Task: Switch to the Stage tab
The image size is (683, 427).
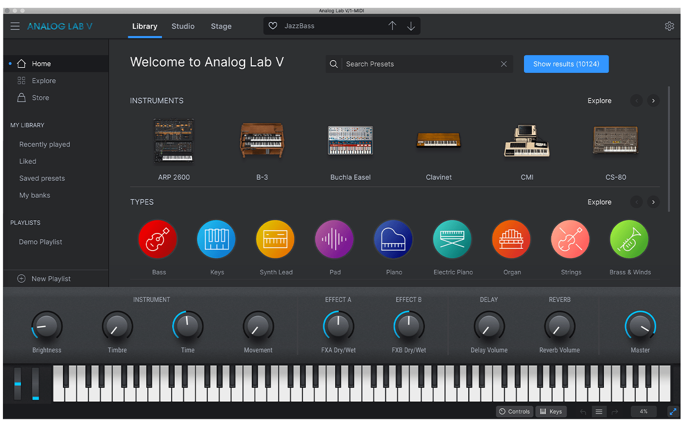Action: [221, 26]
